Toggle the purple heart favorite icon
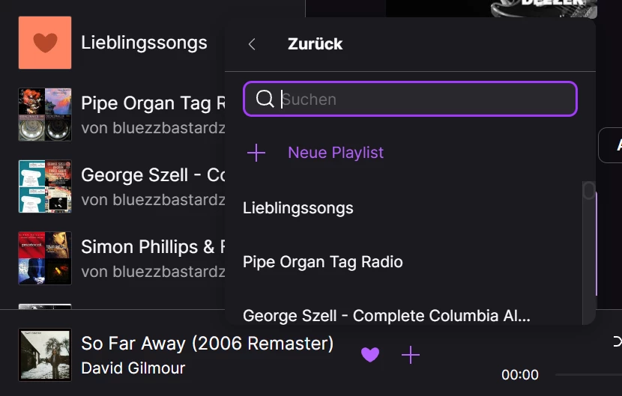Viewport: 622px width, 396px height. click(370, 355)
